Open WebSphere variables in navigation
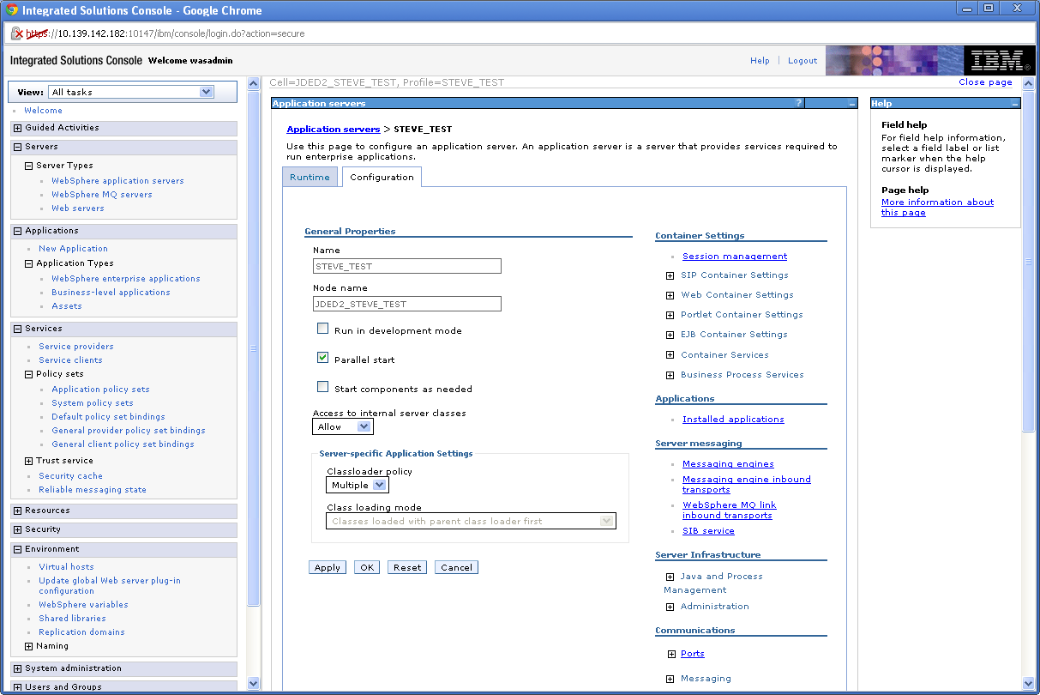1040x695 pixels. [x=83, y=605]
